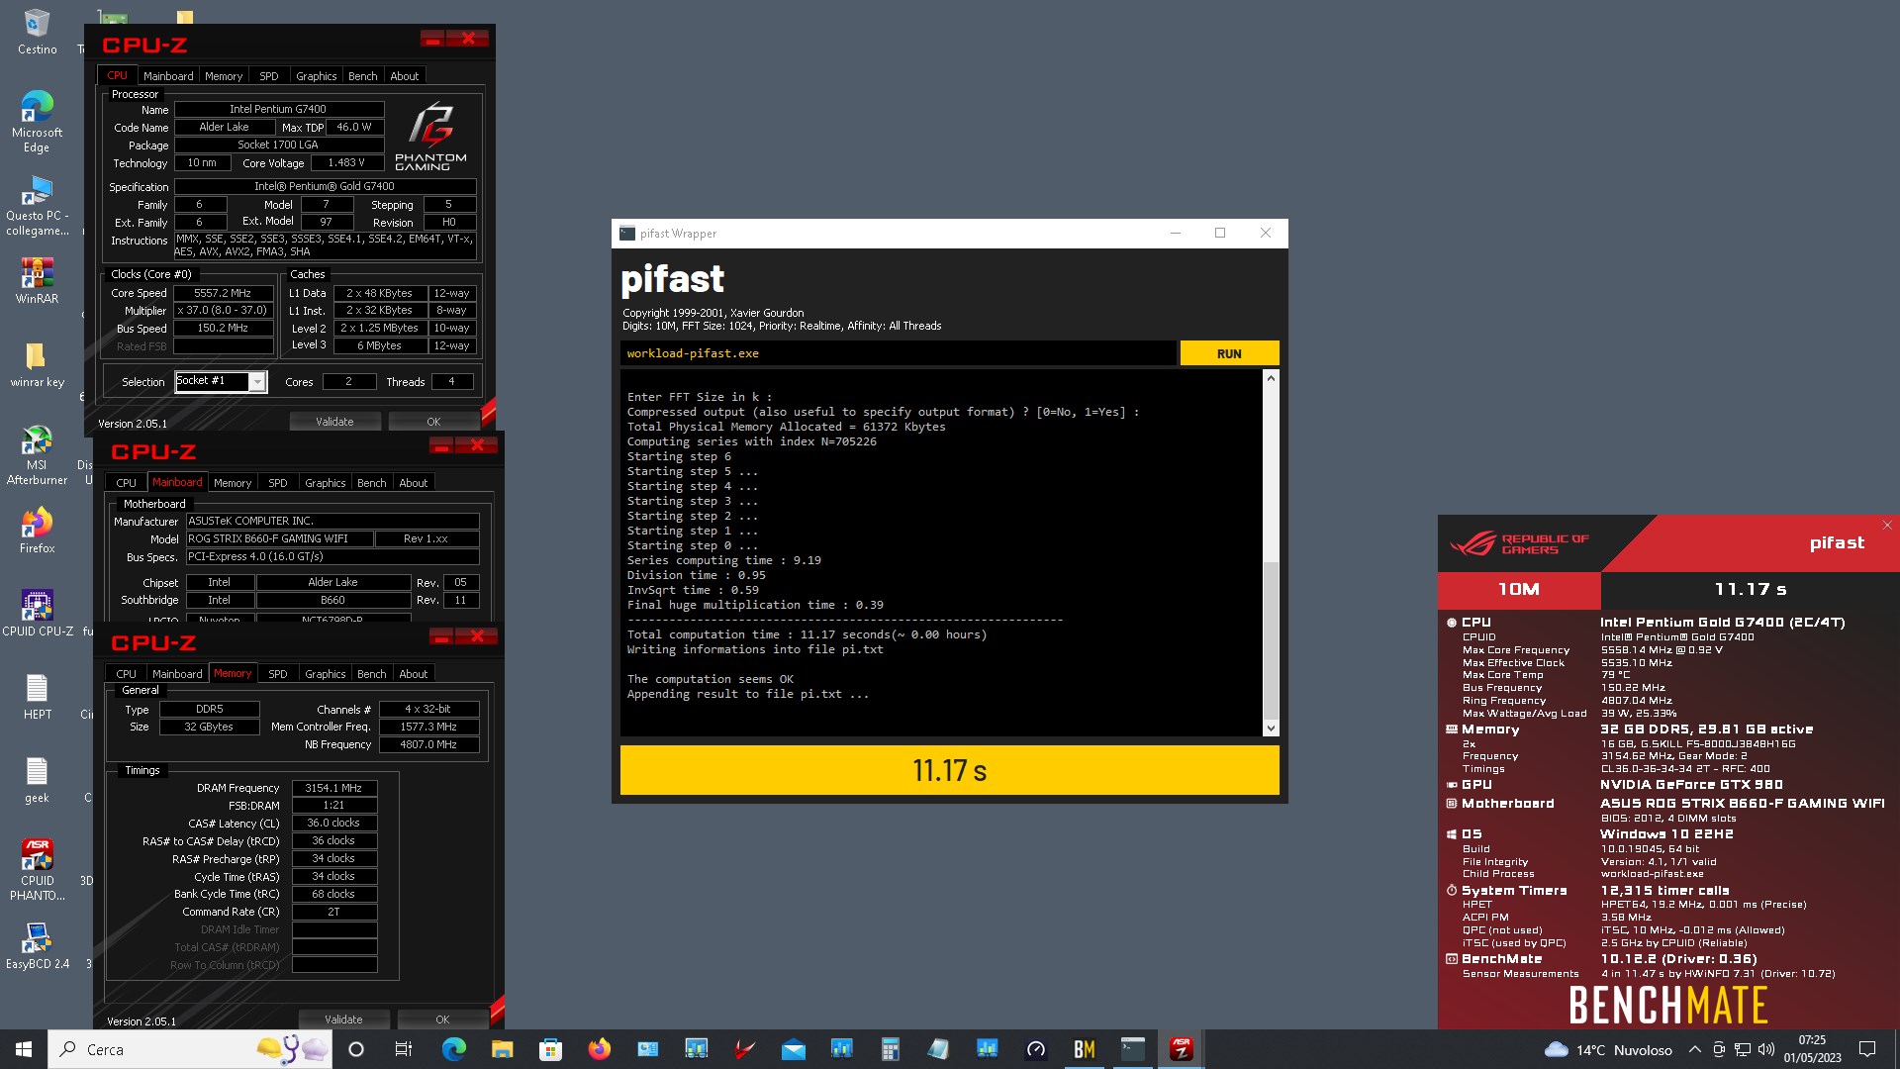Open Cestino recycle bin desktop icon
This screenshot has height=1069, width=1900.
click(37, 32)
